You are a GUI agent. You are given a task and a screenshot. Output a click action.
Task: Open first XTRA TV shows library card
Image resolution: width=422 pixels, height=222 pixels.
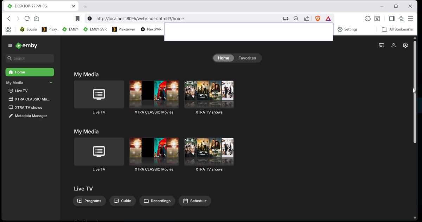(209, 95)
